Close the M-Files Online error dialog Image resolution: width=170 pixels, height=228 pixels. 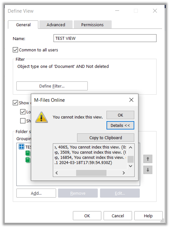pos(132,100)
